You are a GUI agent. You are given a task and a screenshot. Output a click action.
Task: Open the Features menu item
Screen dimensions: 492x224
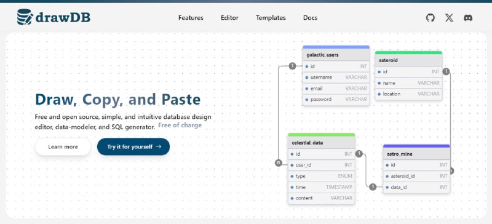coord(191,18)
